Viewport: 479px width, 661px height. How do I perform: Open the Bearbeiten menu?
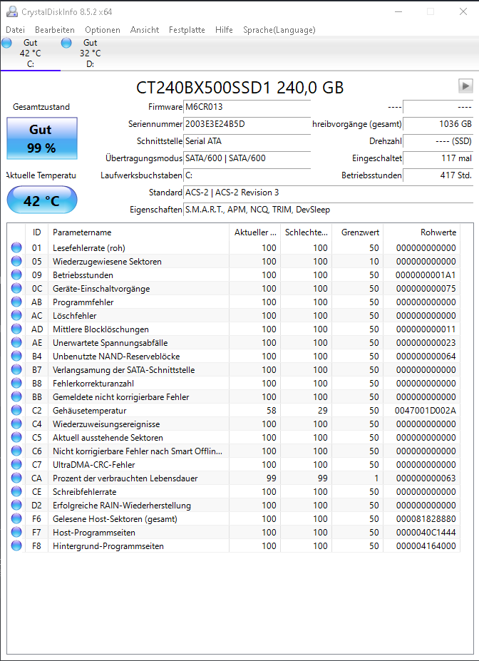tap(55, 30)
